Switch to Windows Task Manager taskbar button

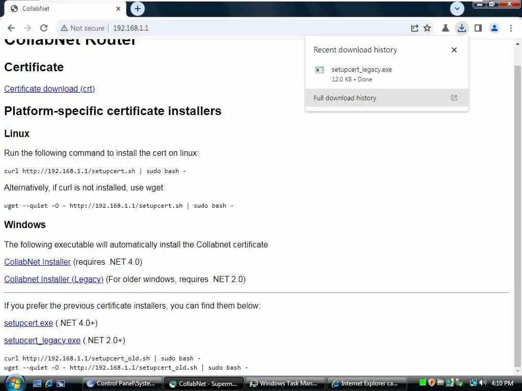285,383
